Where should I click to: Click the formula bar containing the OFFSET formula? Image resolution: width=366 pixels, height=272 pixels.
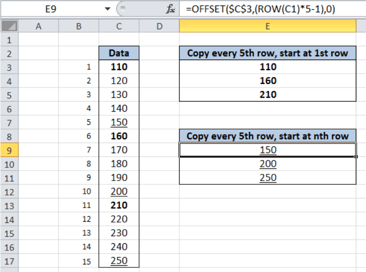tap(272, 9)
